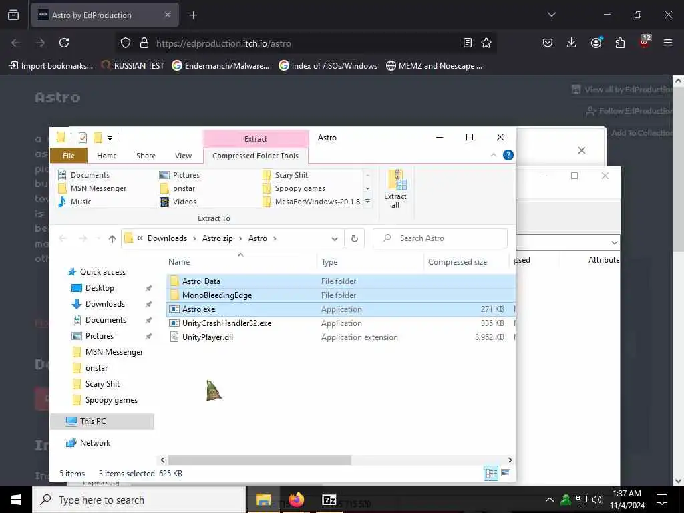Open a new browser tab
Image resolution: width=684 pixels, height=513 pixels.
click(193, 15)
